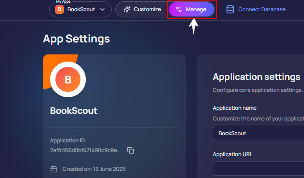
Task: Click the 'My Apps' label above selector
Action: tap(63, 1)
